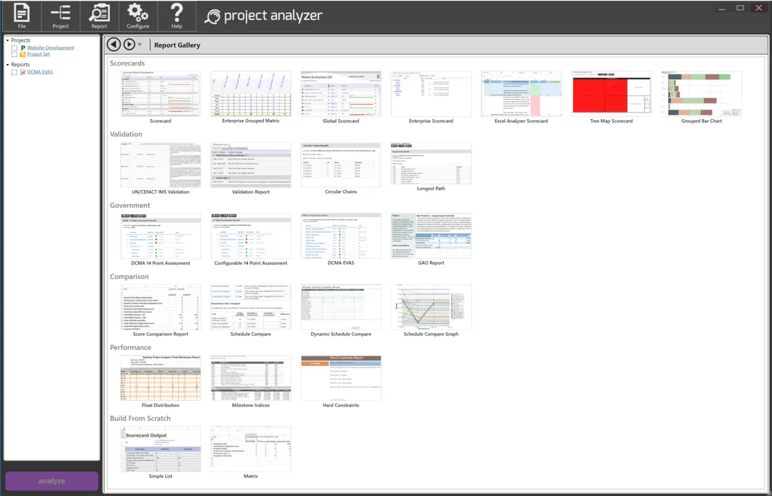
Task: Click the DCMA EVAS report icon in sidebar
Action: [x=23, y=72]
